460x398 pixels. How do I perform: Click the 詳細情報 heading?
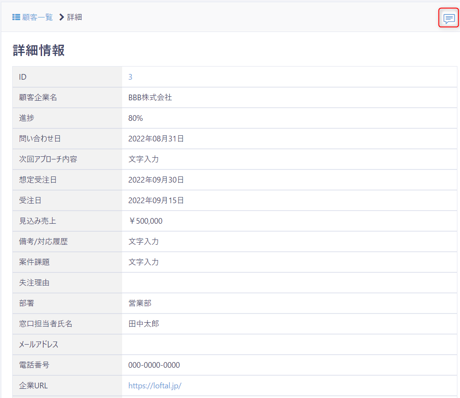(x=39, y=50)
